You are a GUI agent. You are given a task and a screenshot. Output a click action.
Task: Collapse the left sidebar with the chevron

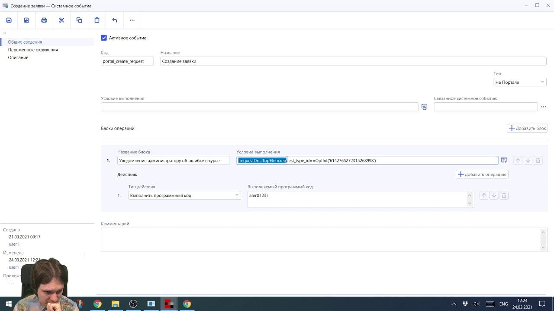(4, 33)
